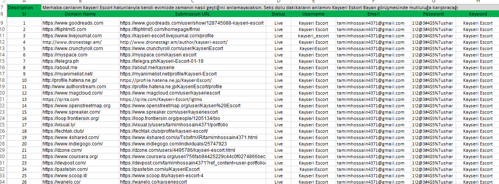Click the Username header cell
The width and height of the screenshot is (499, 184).
(313, 14)
